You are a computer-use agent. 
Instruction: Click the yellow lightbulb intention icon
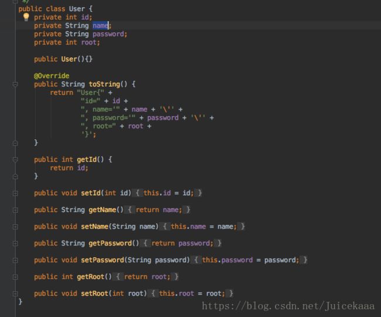[x=26, y=17]
